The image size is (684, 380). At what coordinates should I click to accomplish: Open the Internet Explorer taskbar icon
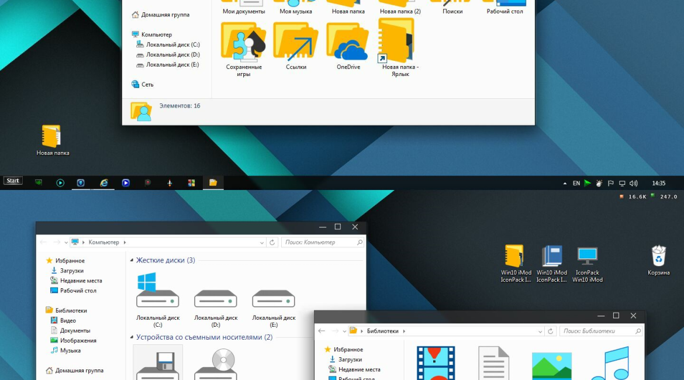[104, 182]
